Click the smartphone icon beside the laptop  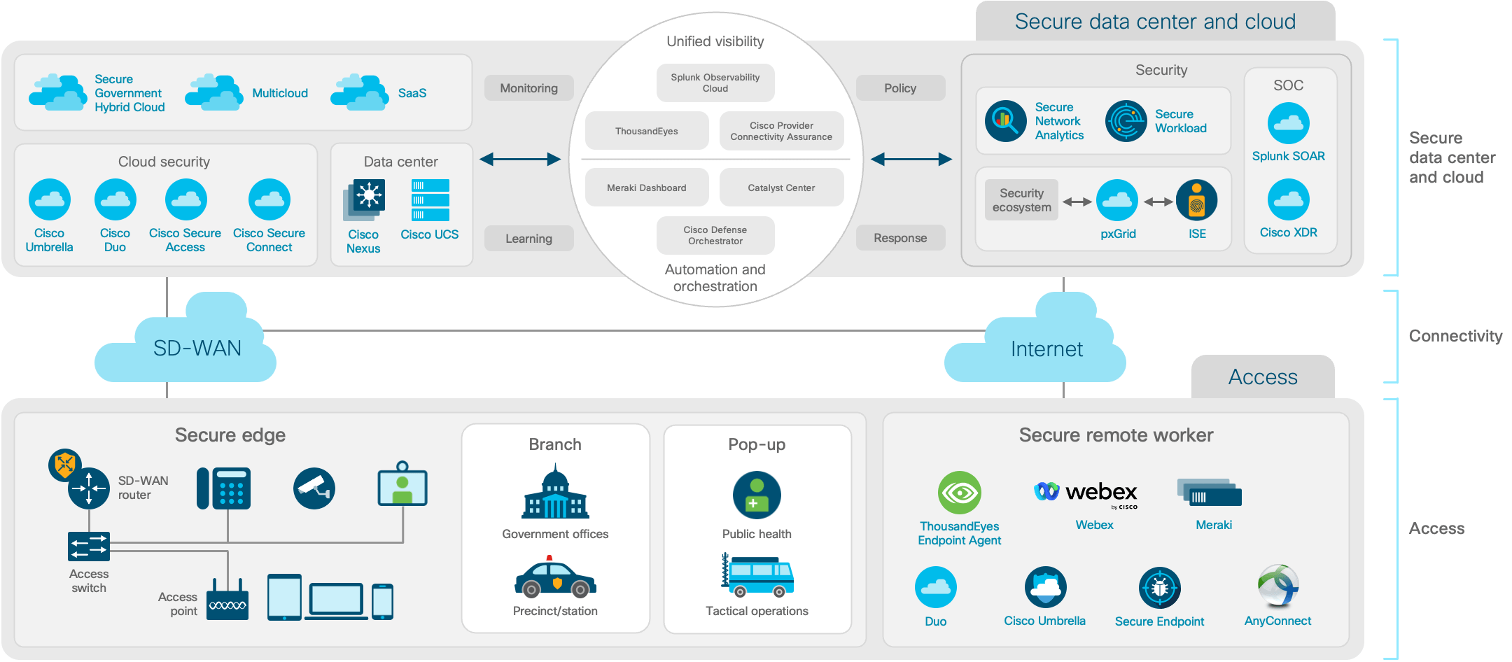382,601
